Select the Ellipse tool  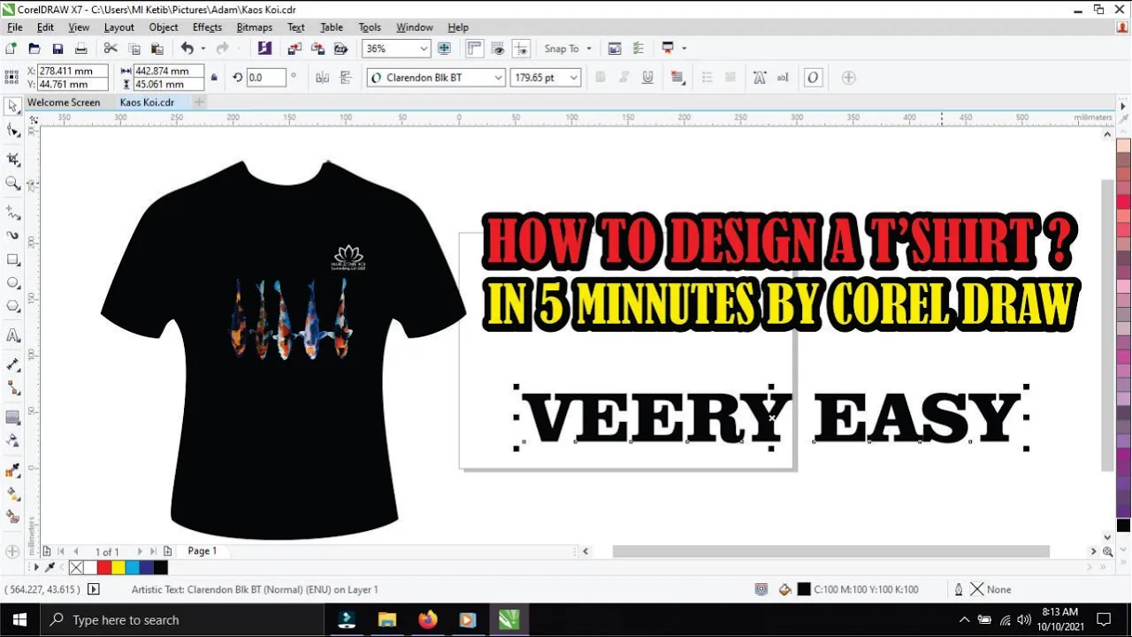point(13,283)
